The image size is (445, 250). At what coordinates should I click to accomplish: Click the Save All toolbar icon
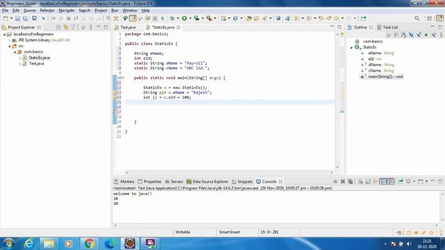pyautogui.click(x=25, y=19)
